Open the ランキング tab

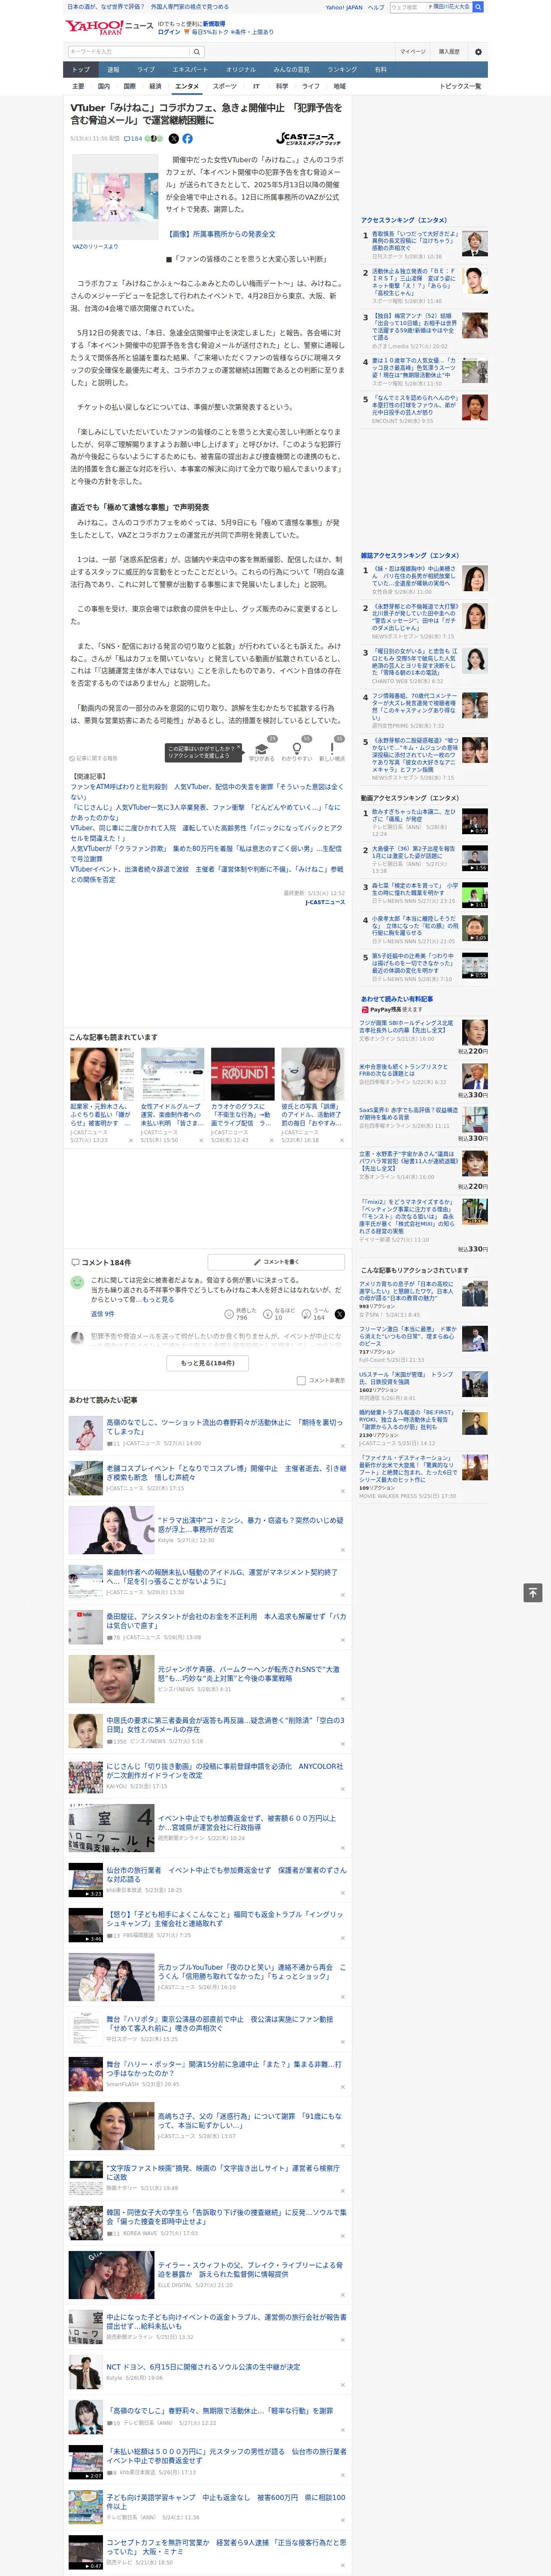click(x=342, y=70)
